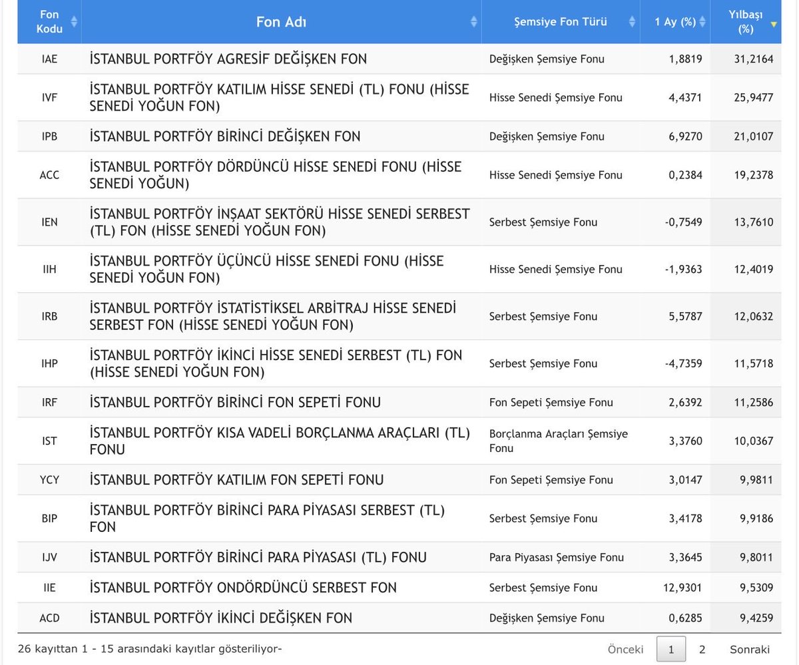
Task: Select fund code IIH
Action: pyautogui.click(x=49, y=269)
